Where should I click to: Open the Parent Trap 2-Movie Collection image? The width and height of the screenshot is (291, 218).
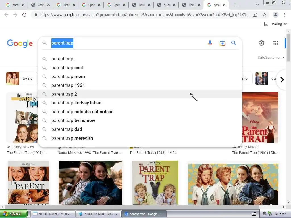155,183
